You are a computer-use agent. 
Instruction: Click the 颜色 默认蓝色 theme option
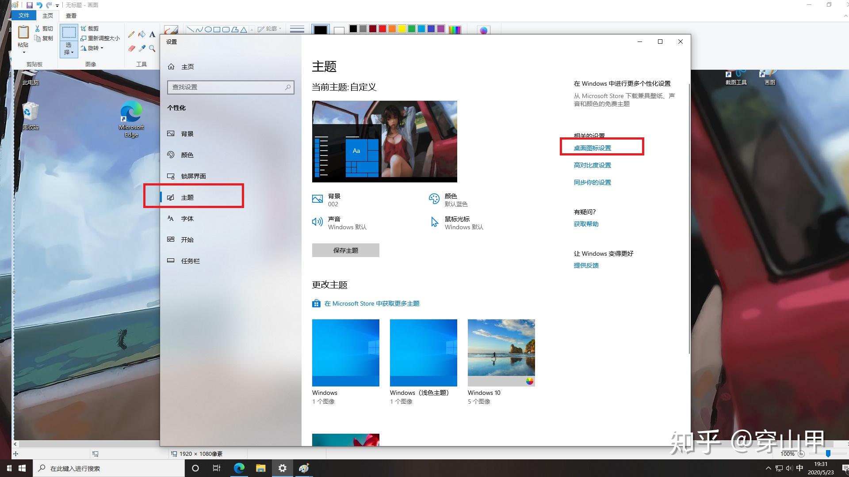(448, 200)
